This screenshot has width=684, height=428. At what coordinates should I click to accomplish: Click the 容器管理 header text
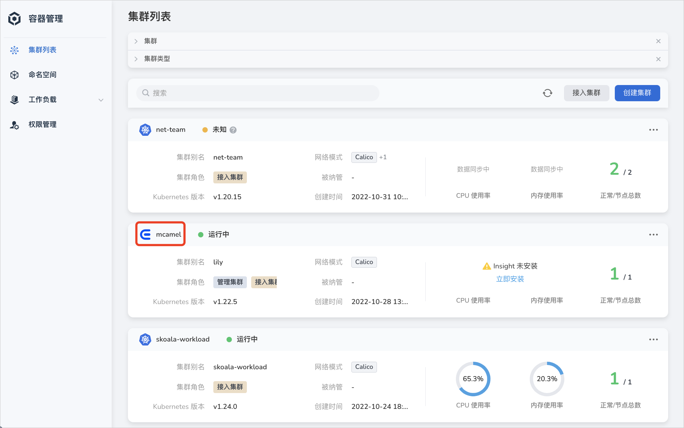[46, 19]
